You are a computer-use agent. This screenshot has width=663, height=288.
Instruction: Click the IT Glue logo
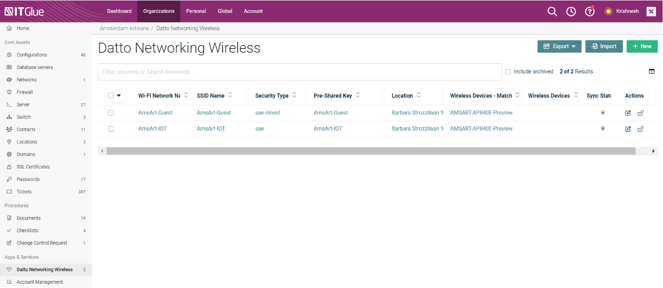[24, 11]
